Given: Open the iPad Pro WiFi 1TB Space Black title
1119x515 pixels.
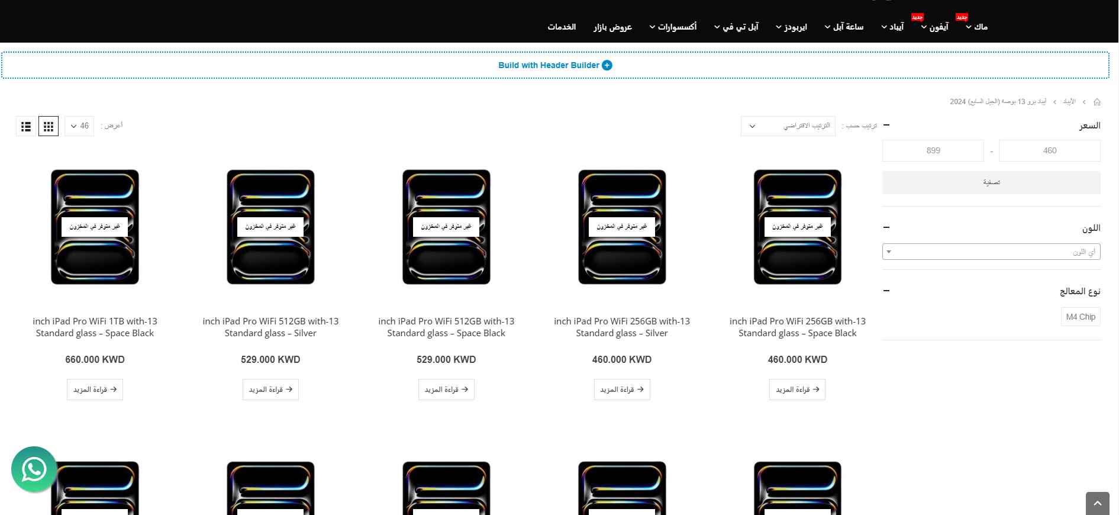Looking at the screenshot, I should click(x=95, y=327).
